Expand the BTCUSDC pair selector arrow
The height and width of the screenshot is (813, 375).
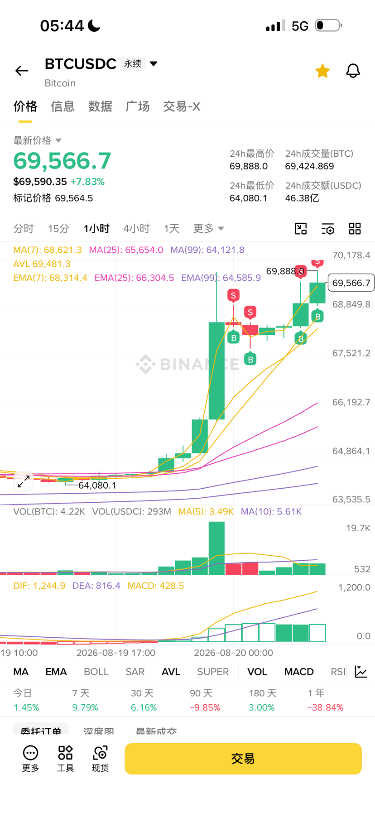click(x=154, y=63)
